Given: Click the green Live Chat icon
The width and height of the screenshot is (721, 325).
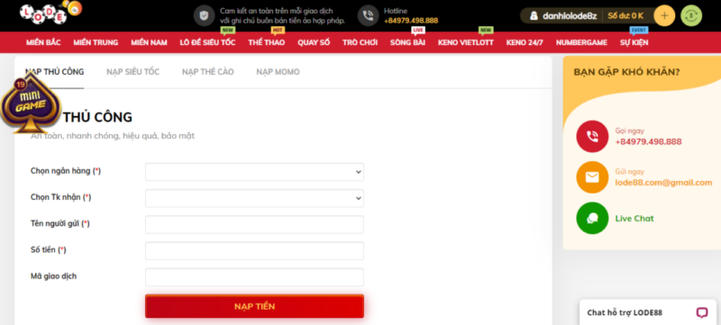Looking at the screenshot, I should [592, 218].
